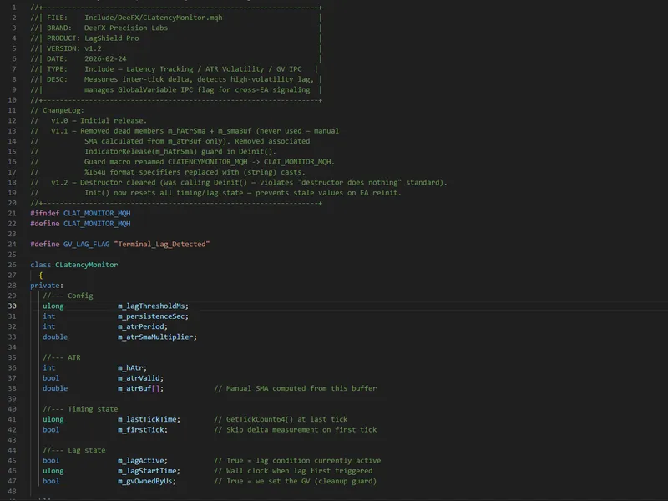Image resolution: width=668 pixels, height=501 pixels.
Task: Click comment 'Manual SMA computed from this buffer'
Action: 301,388
